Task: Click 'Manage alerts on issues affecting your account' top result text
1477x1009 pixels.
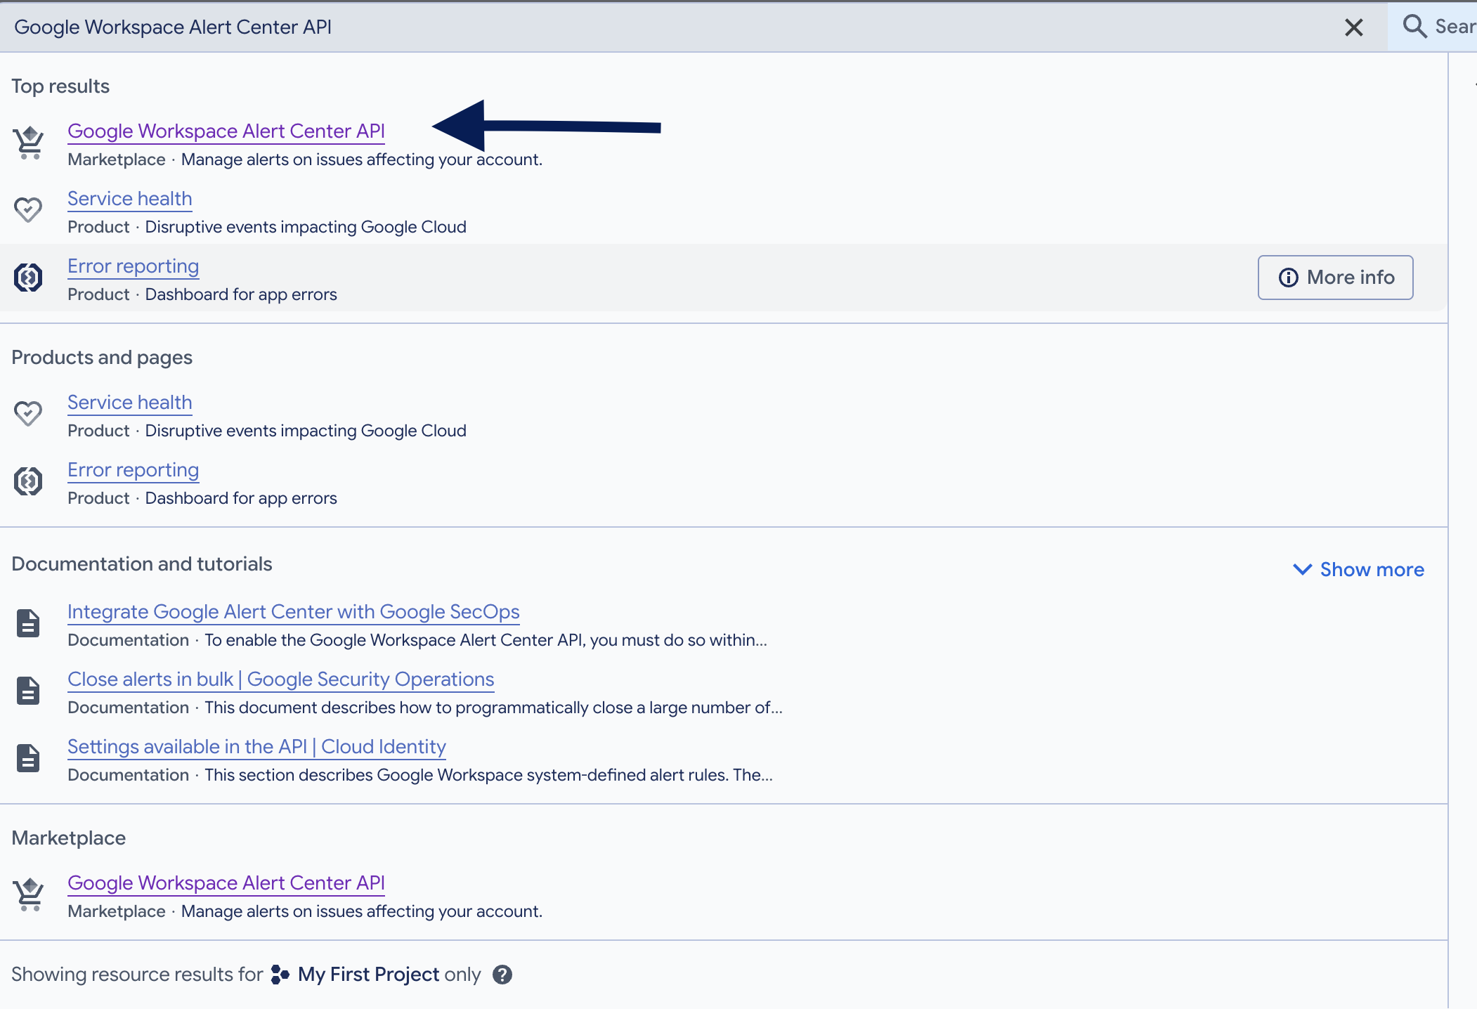Action: (362, 160)
